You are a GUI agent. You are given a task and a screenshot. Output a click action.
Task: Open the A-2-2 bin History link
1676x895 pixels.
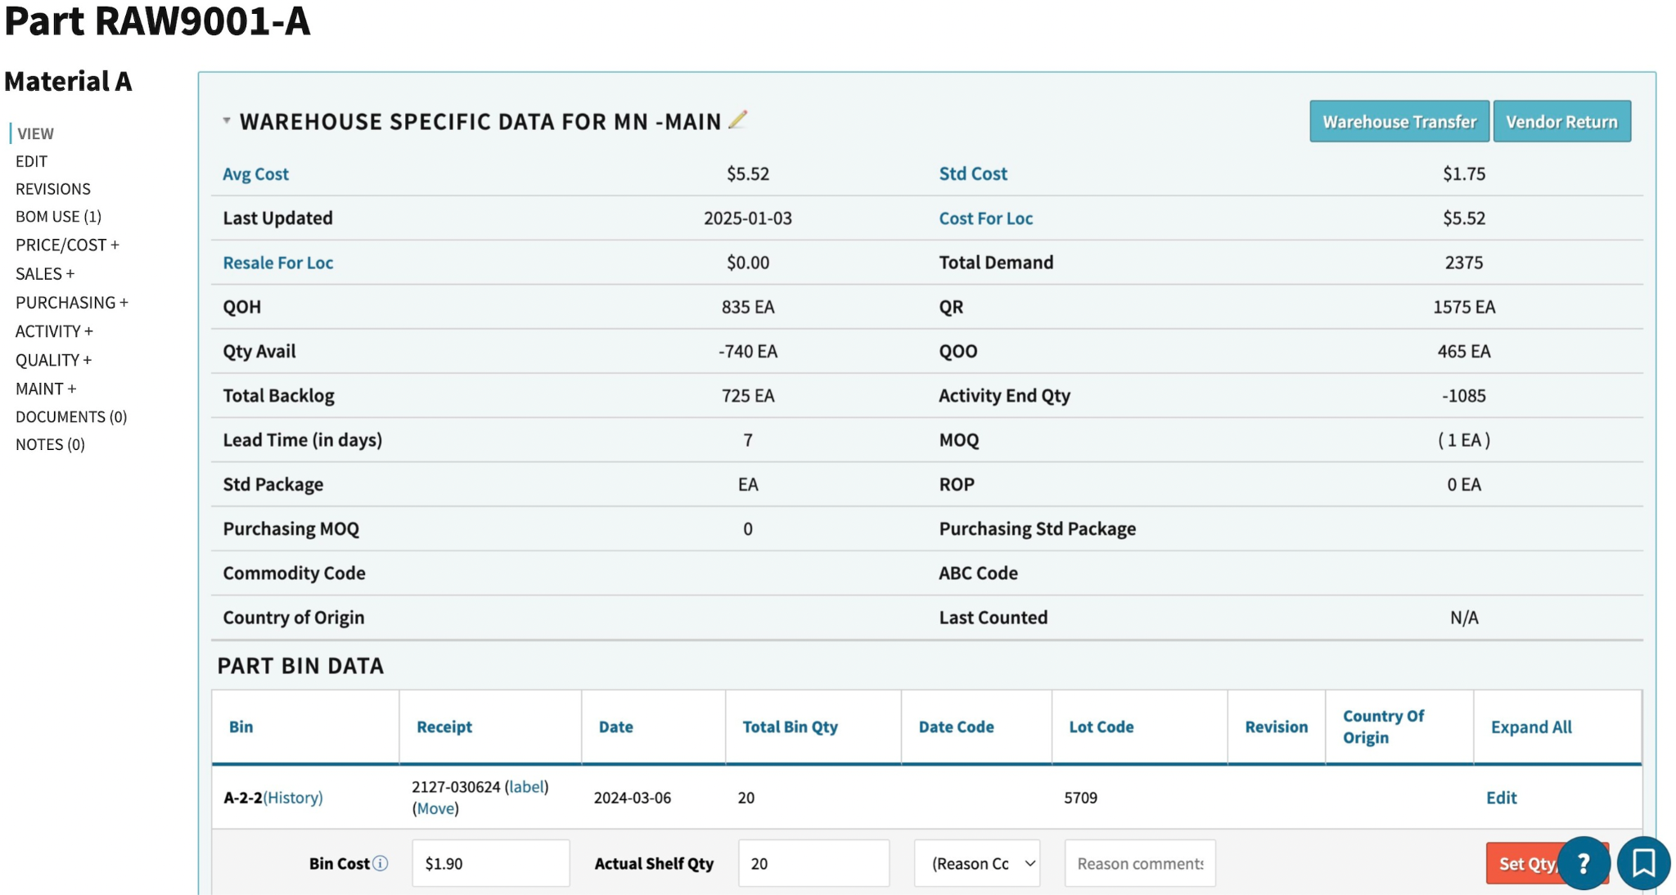(293, 798)
